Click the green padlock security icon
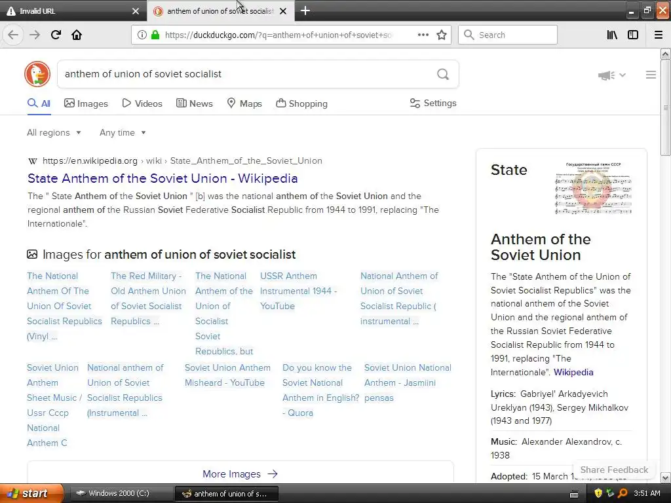This screenshot has width=671, height=503. point(155,35)
